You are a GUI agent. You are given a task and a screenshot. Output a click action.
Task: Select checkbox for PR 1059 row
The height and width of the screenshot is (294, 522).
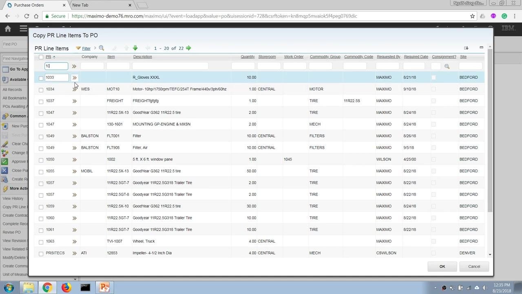41,207
